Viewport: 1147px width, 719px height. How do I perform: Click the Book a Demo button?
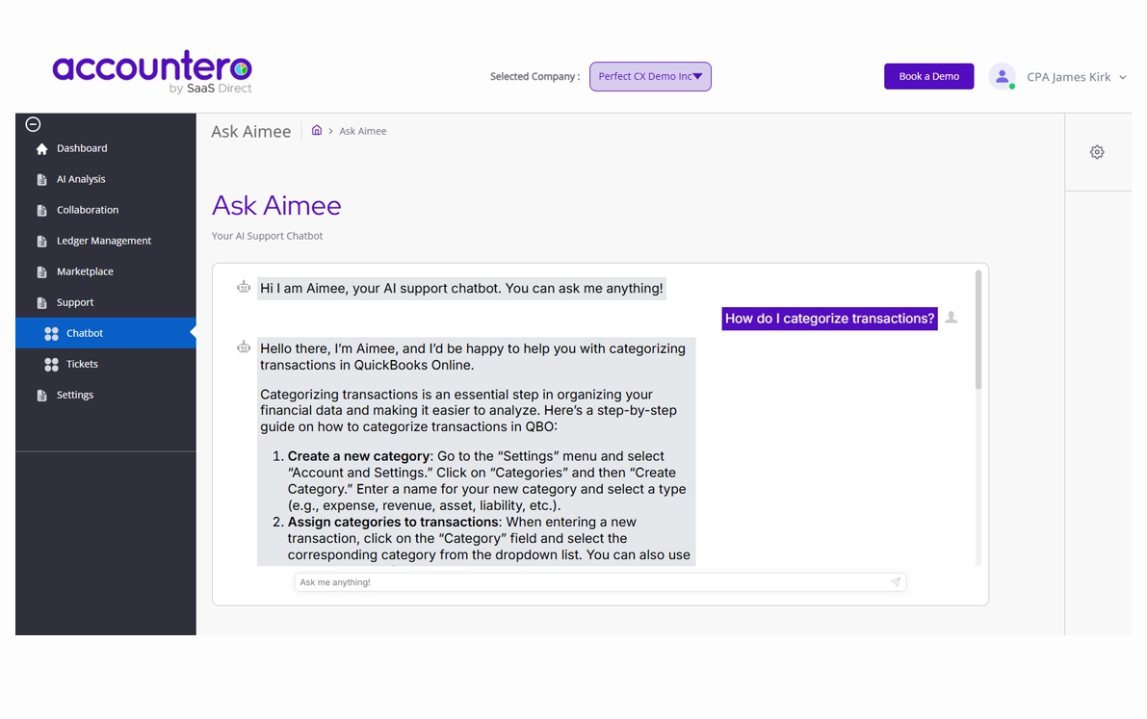928,77
